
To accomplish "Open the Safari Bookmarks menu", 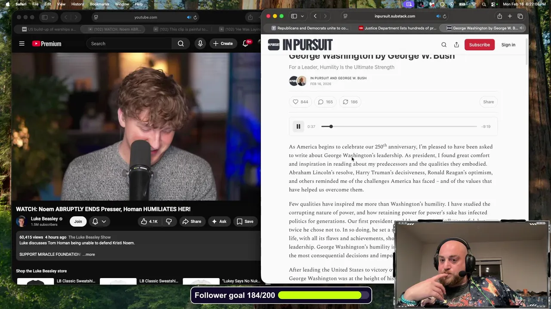I will (99, 4).
